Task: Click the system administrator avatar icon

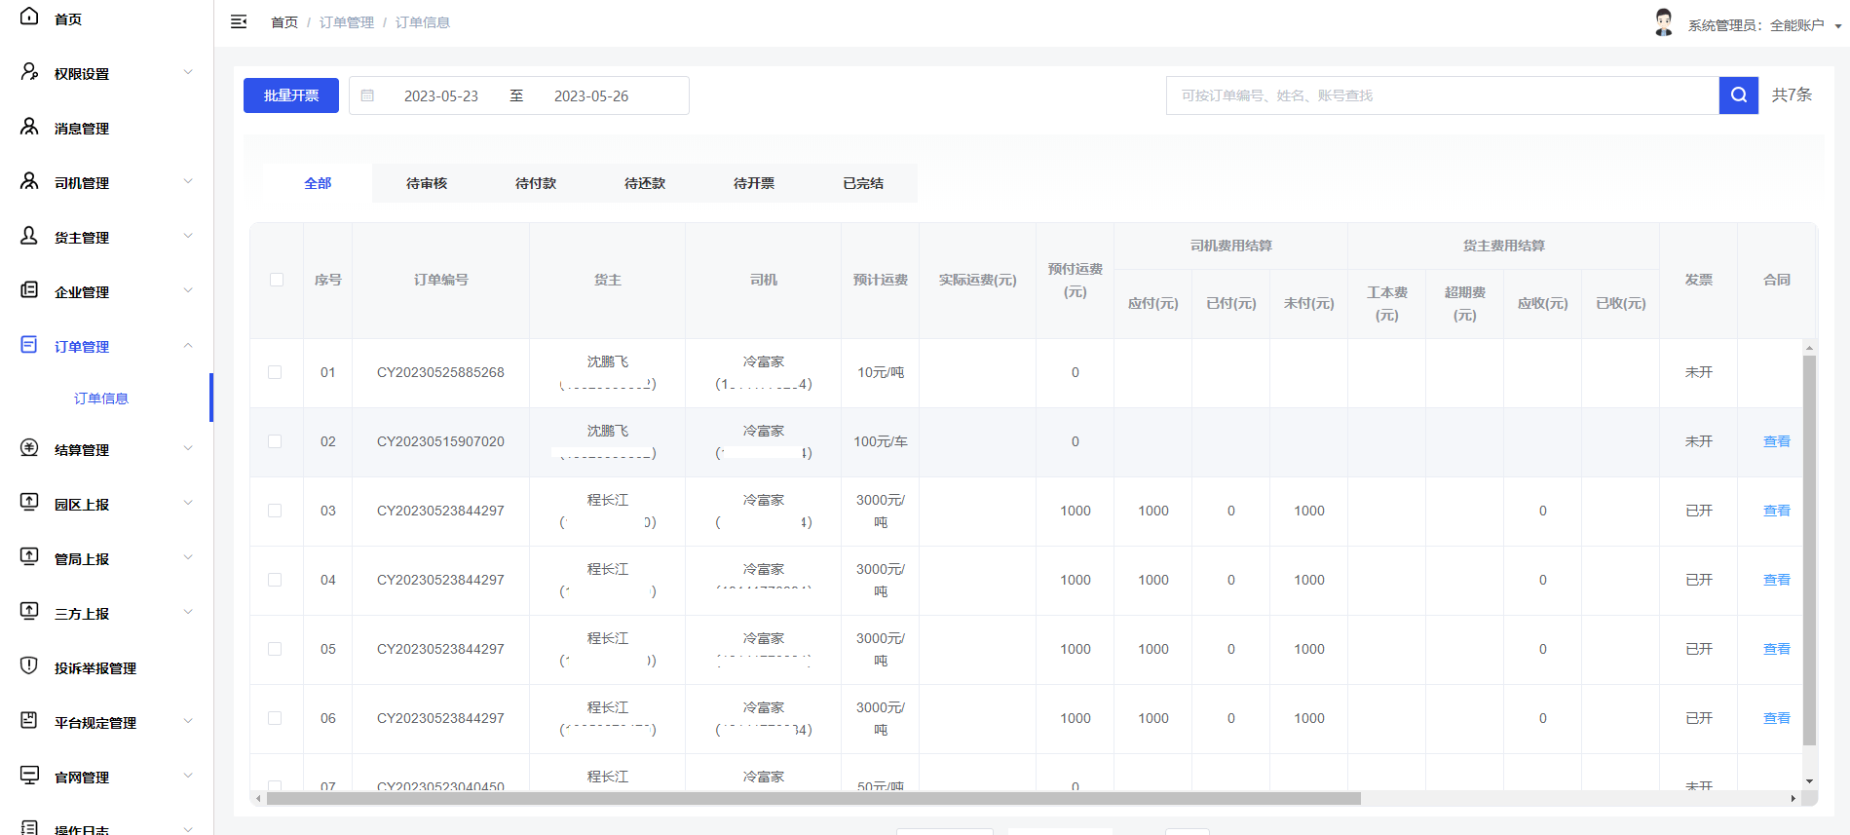Action: [1663, 22]
